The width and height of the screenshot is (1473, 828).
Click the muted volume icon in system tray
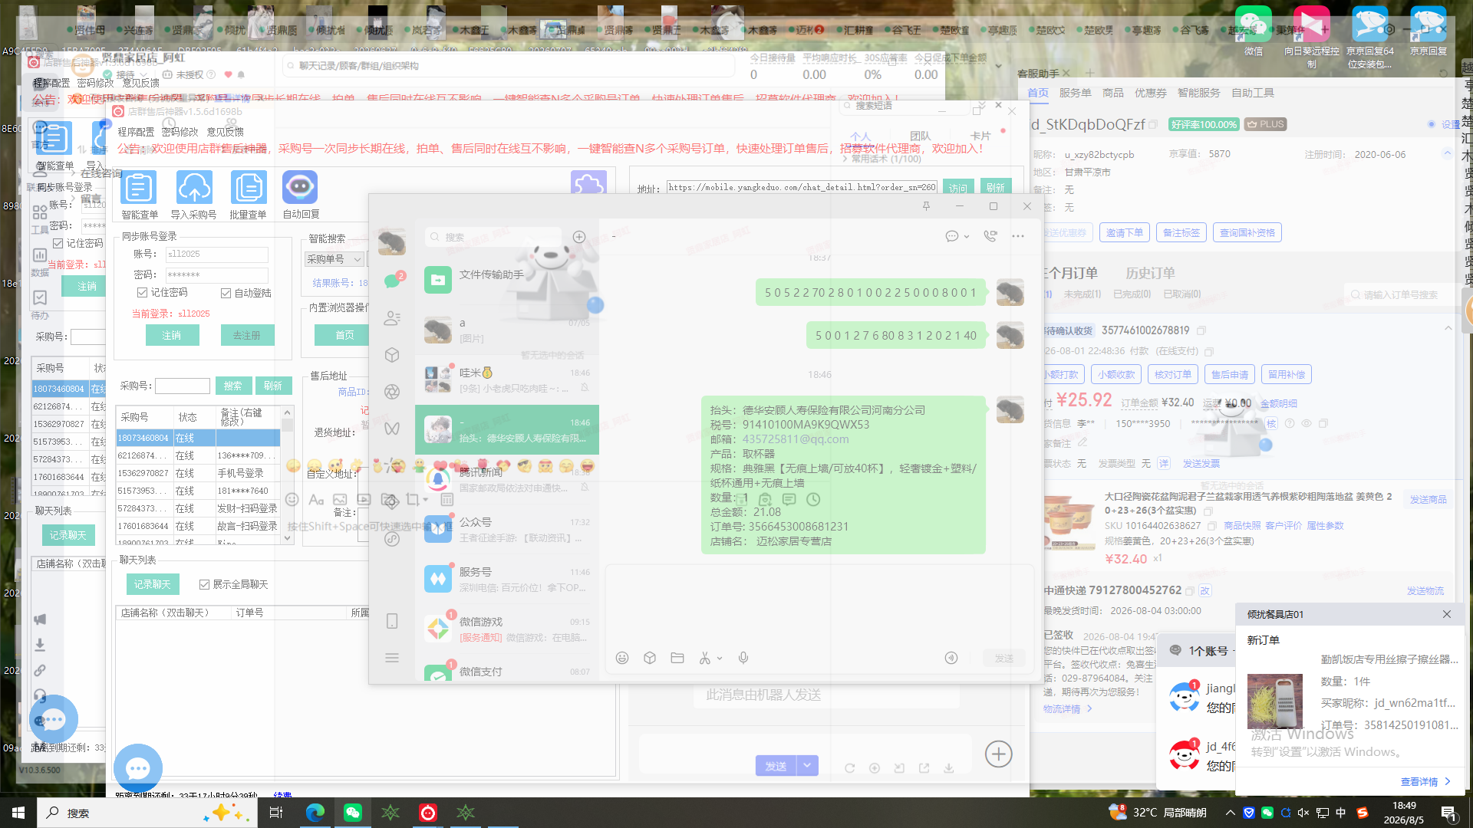point(1303,813)
